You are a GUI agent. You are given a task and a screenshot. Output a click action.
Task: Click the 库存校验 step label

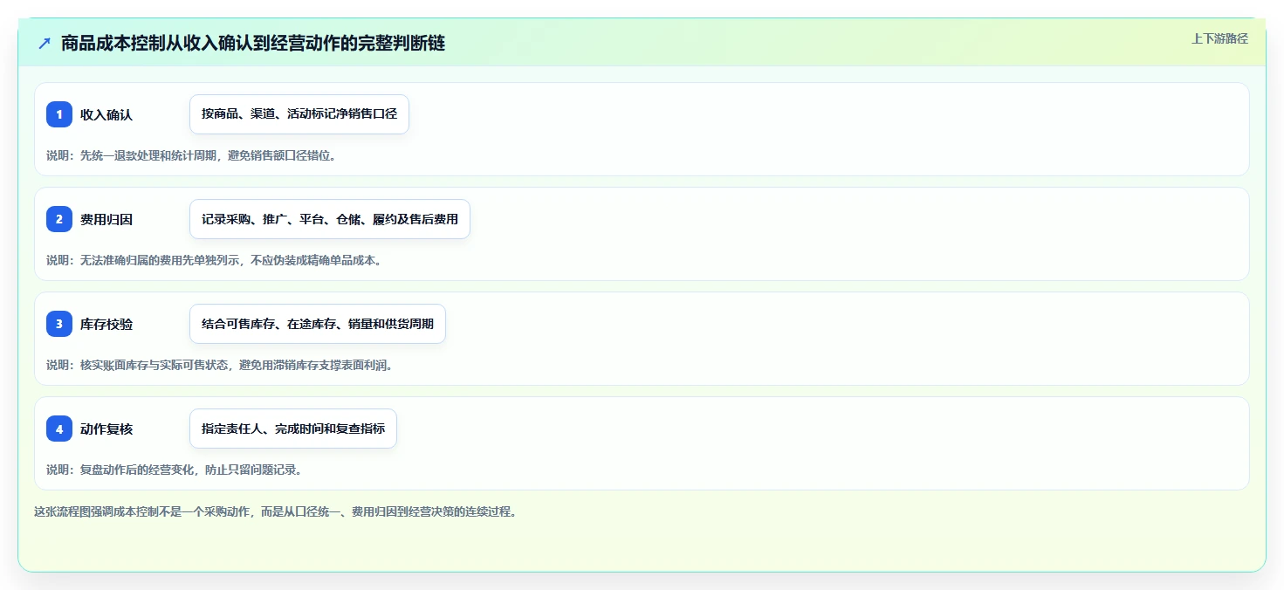(106, 324)
